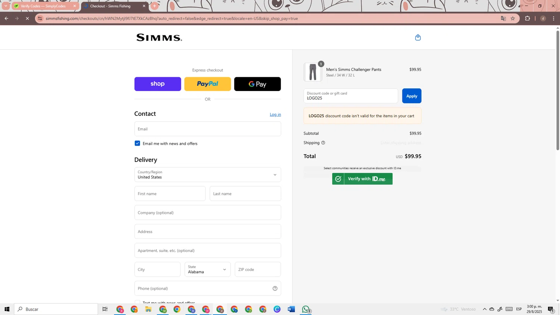Click the discount code field with LOGO25
The image size is (560, 315).
(351, 96)
